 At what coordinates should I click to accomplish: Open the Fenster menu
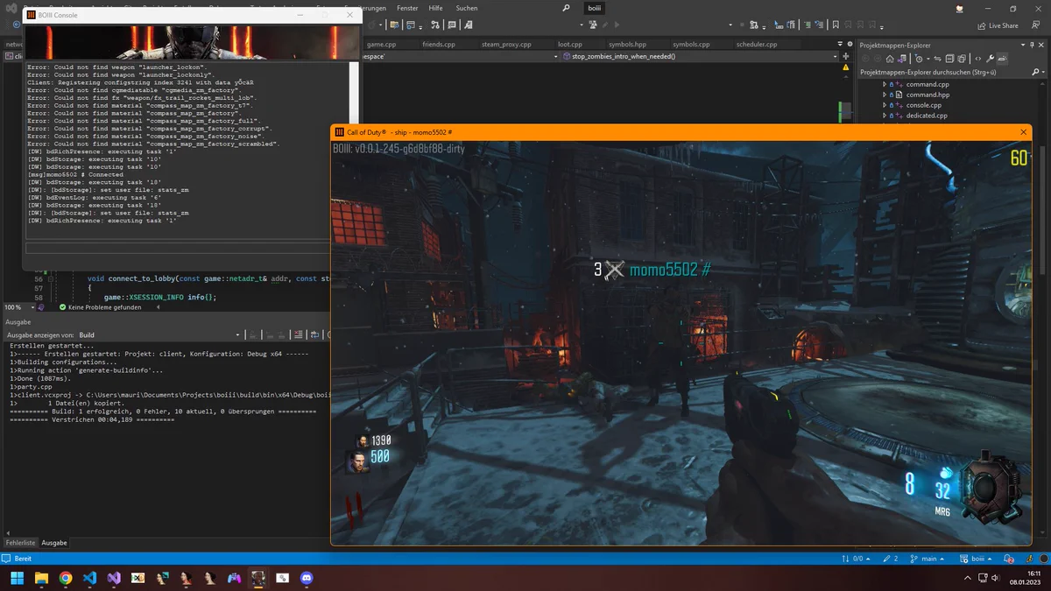pos(407,8)
